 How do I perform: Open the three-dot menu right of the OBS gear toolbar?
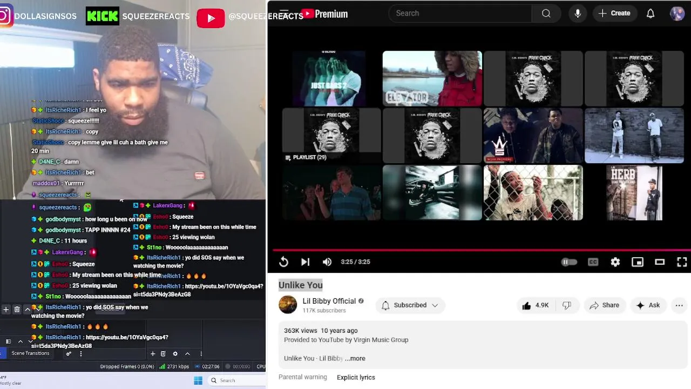point(201,354)
